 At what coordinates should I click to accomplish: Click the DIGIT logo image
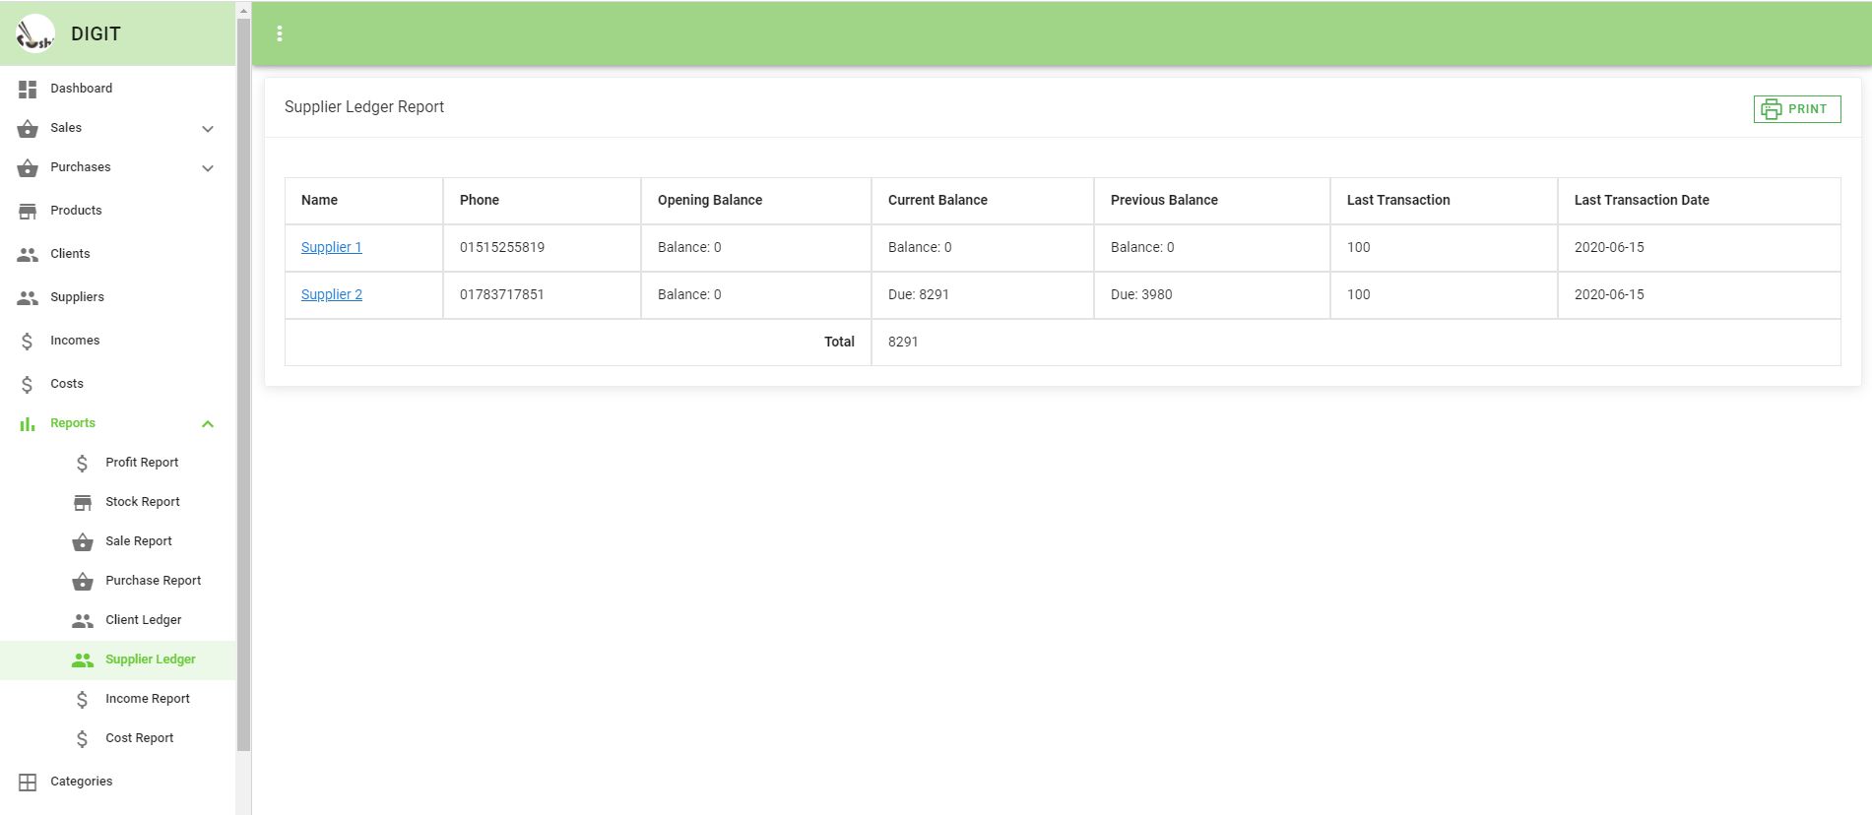(35, 33)
